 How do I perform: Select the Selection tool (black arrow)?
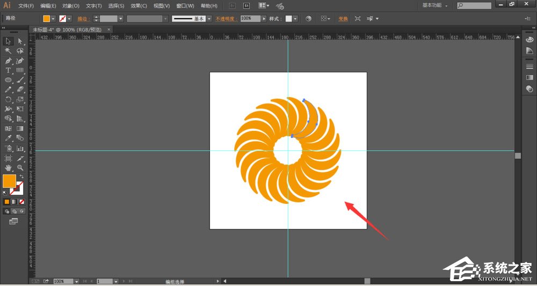9,41
